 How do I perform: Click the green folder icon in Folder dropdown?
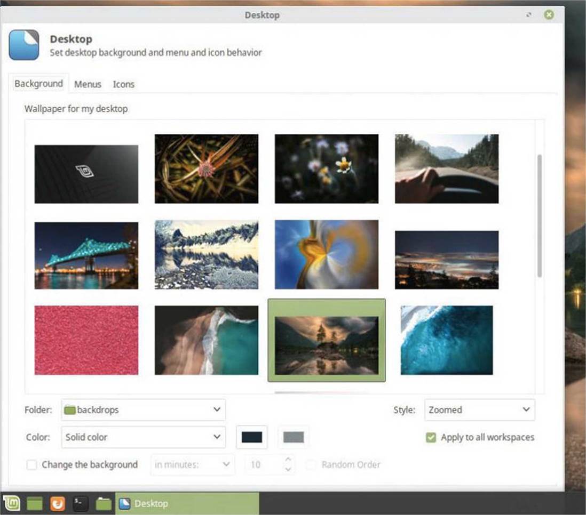click(70, 410)
